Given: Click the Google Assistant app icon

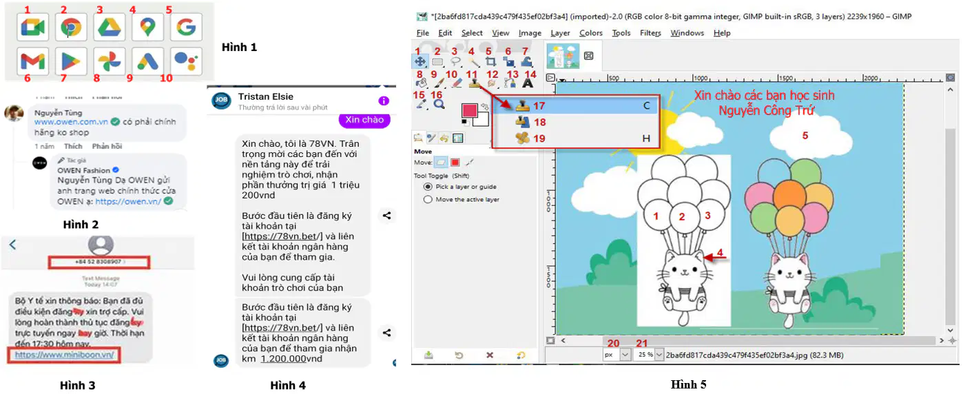Looking at the screenshot, I should click(186, 61).
